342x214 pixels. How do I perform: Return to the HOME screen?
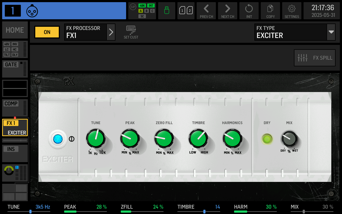tap(15, 30)
